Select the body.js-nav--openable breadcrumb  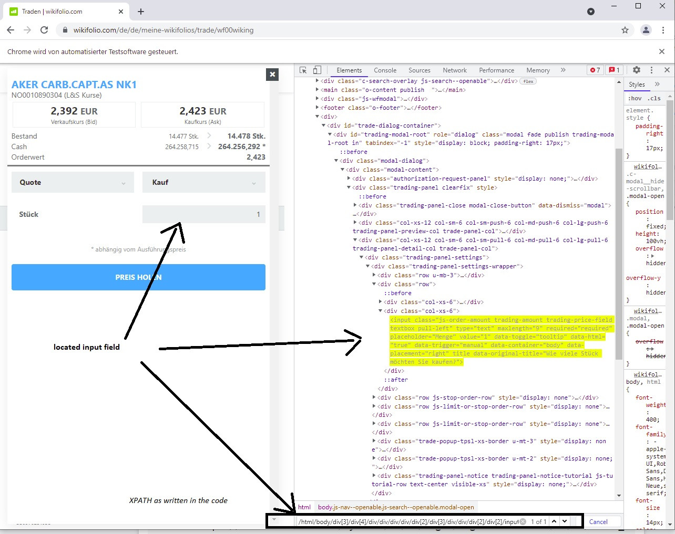pos(396,507)
